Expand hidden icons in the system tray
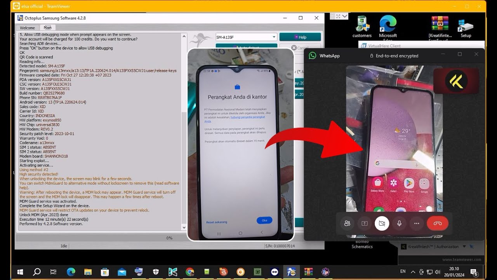This screenshot has width=497, height=280. point(413,272)
